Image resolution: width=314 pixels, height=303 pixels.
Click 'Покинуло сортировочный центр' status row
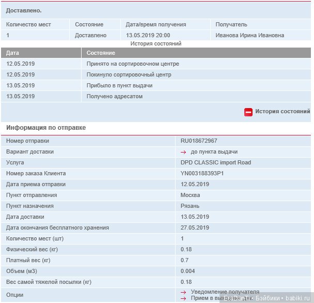pos(129,75)
